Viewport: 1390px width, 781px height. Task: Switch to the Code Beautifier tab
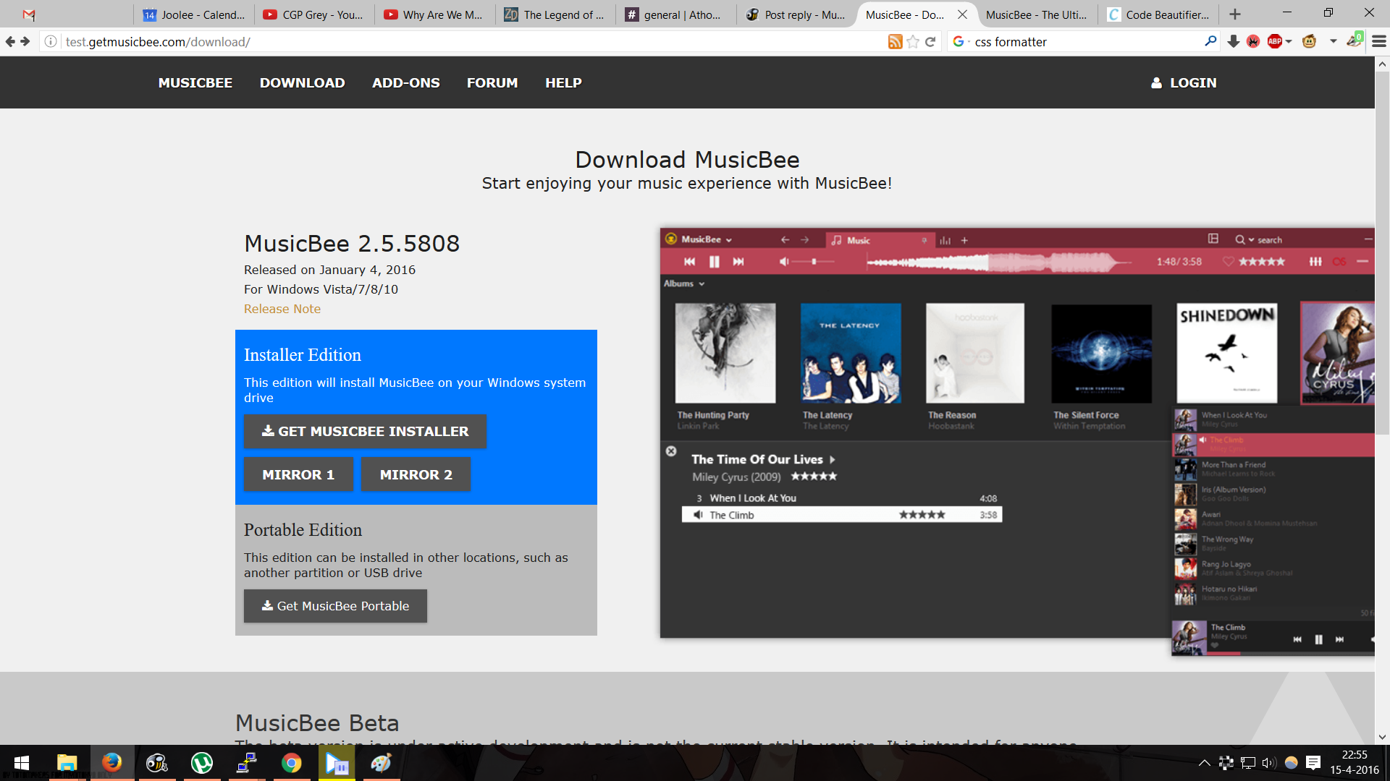(x=1158, y=14)
